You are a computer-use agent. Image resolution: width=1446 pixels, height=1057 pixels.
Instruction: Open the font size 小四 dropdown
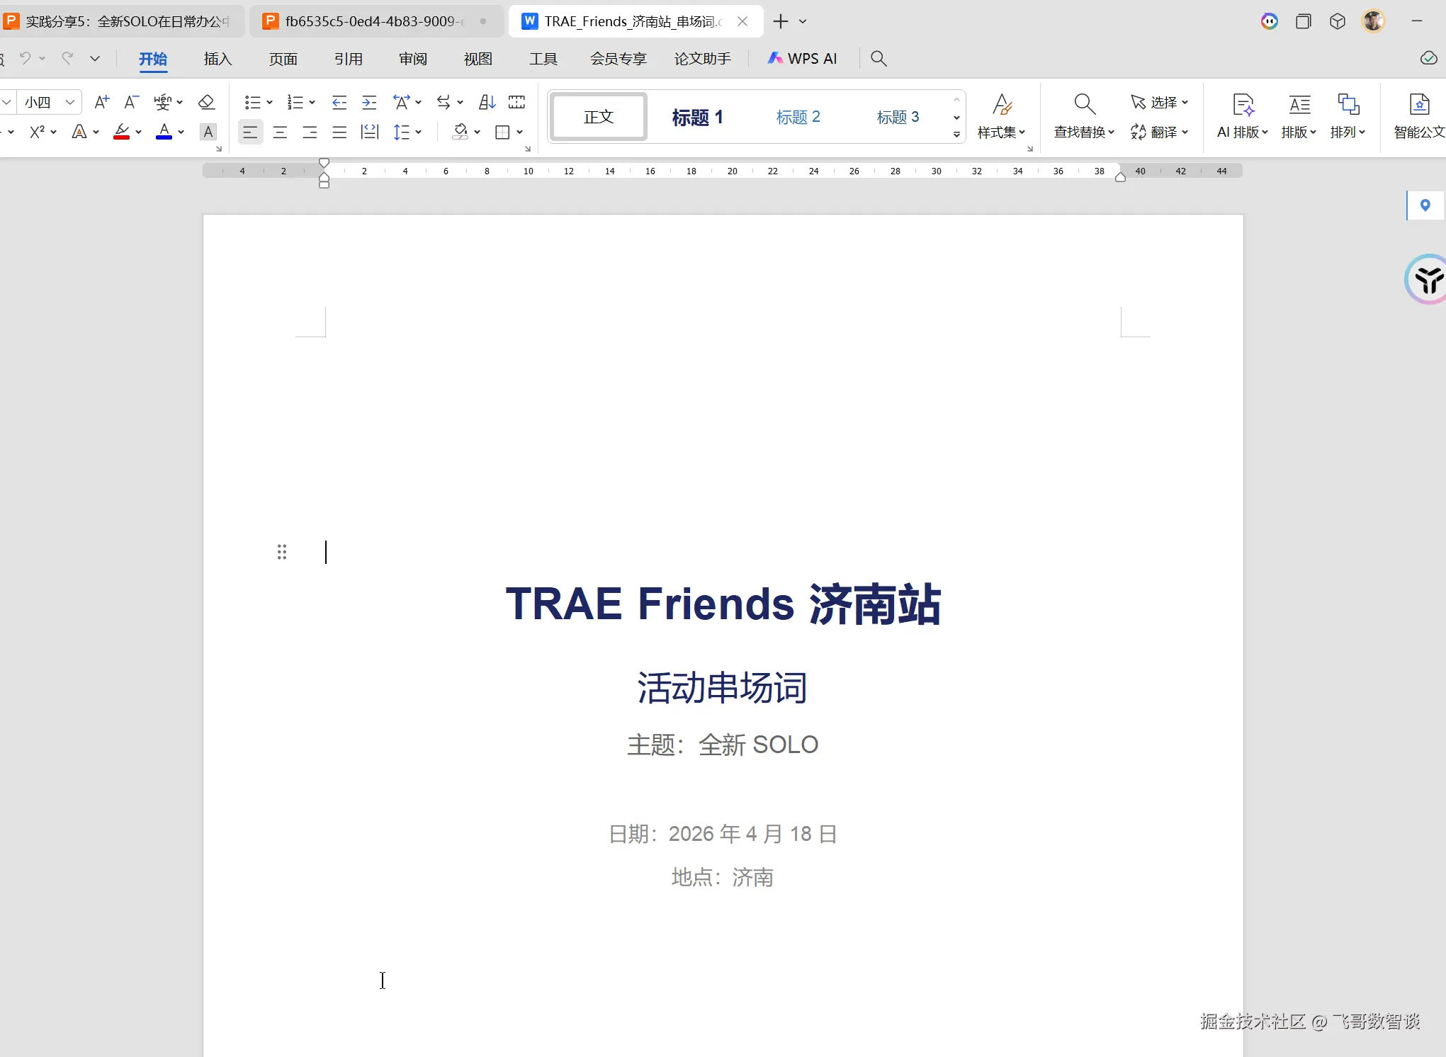pos(70,102)
